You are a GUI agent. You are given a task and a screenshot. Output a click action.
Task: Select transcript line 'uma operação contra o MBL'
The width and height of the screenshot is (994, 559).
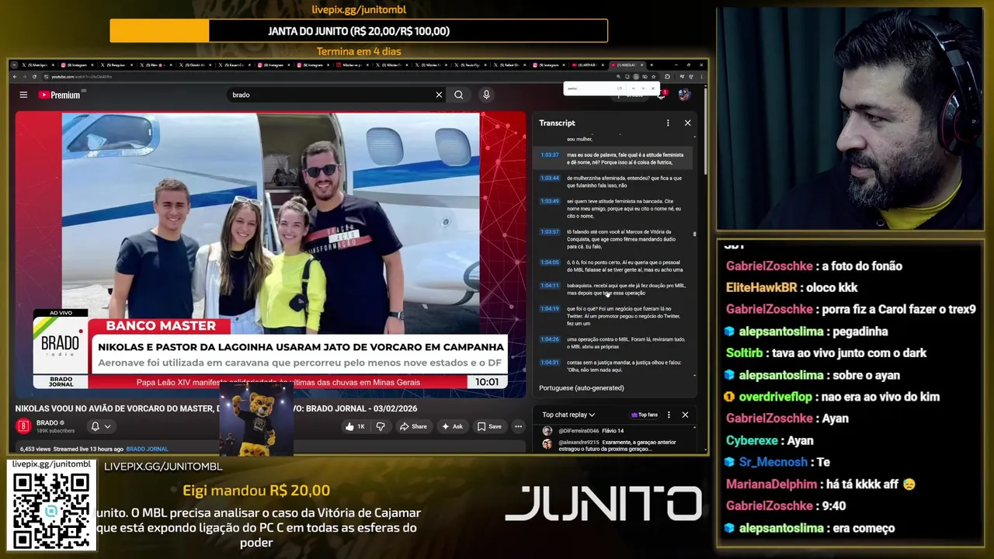625,343
